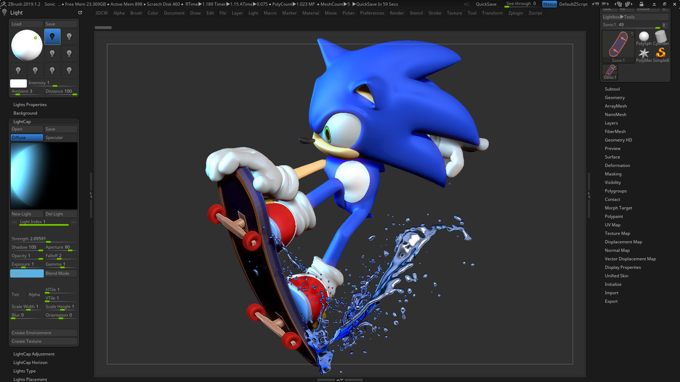Click the Del Light button

pyautogui.click(x=61, y=214)
